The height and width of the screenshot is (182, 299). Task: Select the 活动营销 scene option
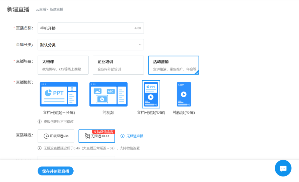tap(174, 65)
